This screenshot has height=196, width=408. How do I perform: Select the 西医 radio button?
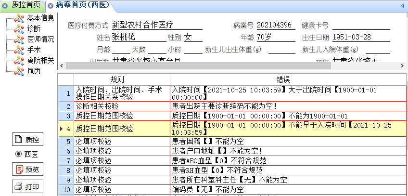19,154
